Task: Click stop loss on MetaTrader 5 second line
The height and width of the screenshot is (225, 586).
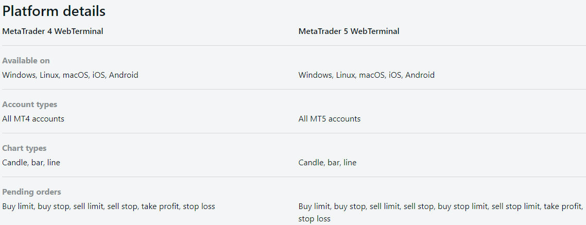Action: tap(314, 218)
